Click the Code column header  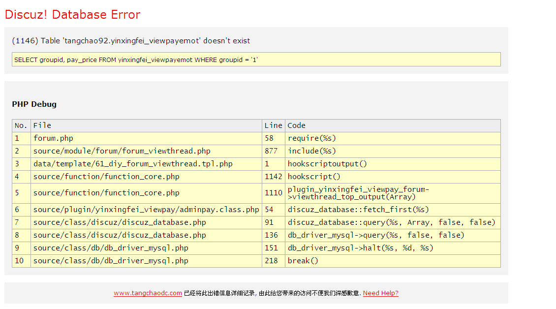point(297,125)
